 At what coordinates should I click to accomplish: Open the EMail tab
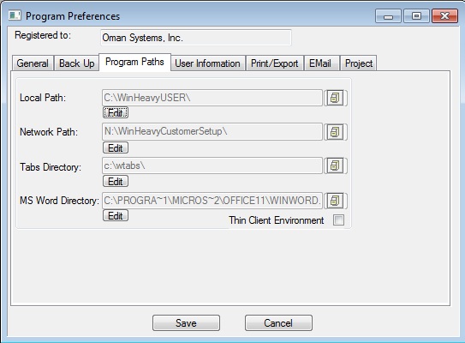point(320,63)
